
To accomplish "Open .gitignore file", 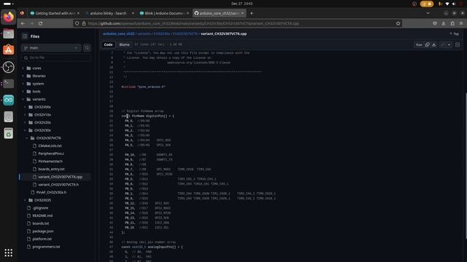I will pos(40,208).
